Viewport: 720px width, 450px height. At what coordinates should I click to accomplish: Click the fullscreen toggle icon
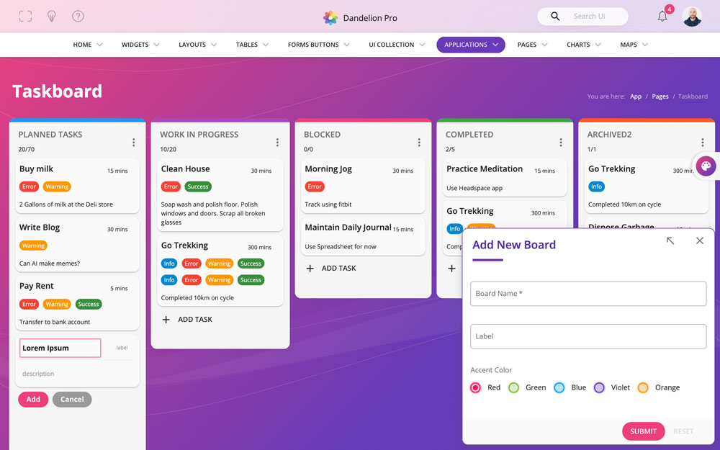[x=25, y=16]
